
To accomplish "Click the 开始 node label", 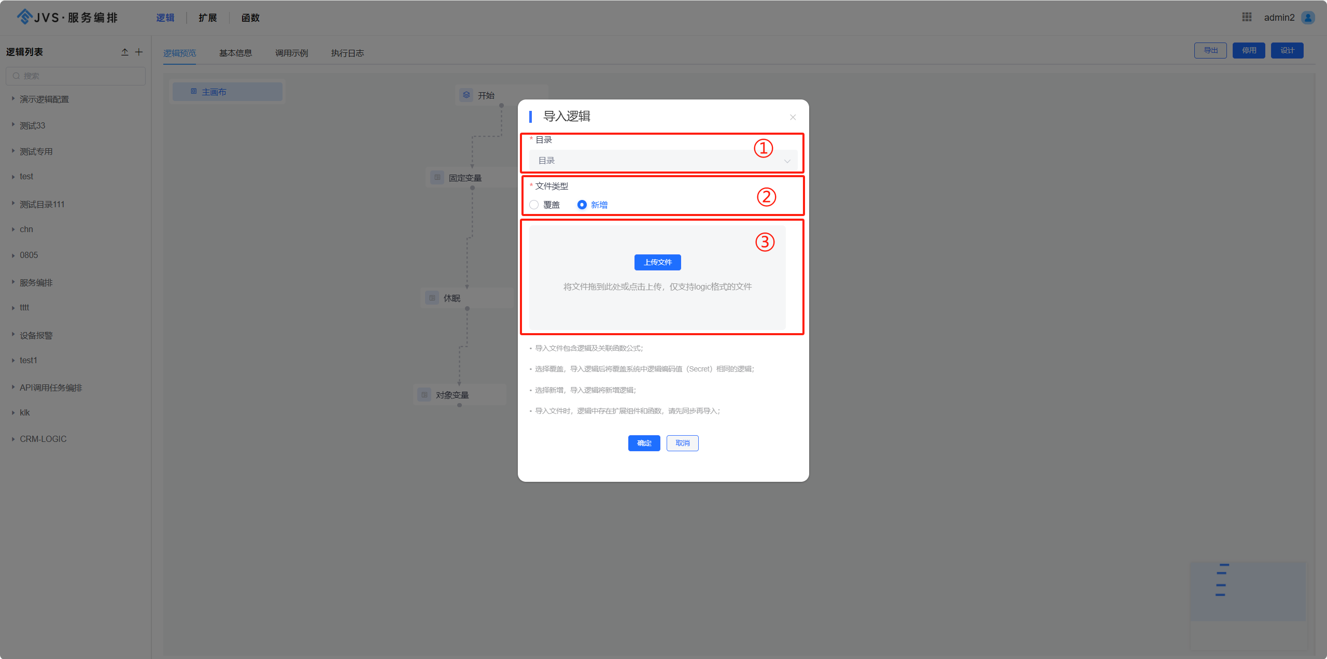I will (x=486, y=95).
